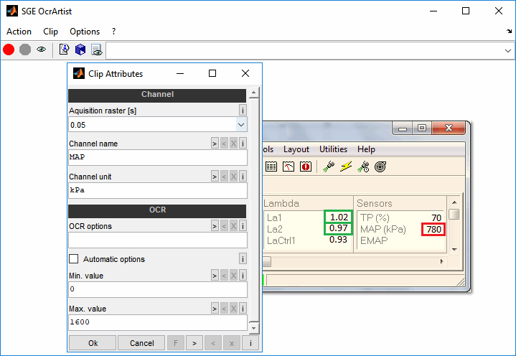The image size is (516, 356).
Task: Open the Options menu
Action: tap(85, 32)
